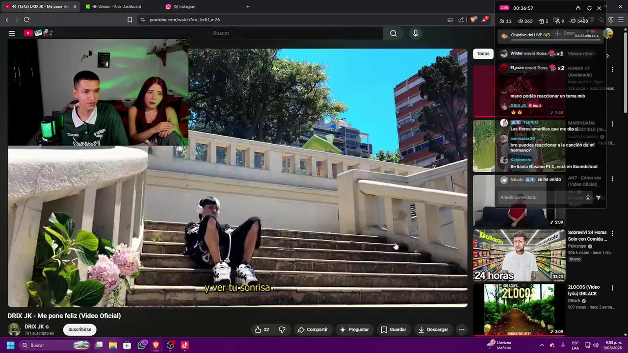This screenshot has width=628, height=353.
Task: Click the youtube.com address bar URL
Action: pyautogui.click(x=185, y=20)
